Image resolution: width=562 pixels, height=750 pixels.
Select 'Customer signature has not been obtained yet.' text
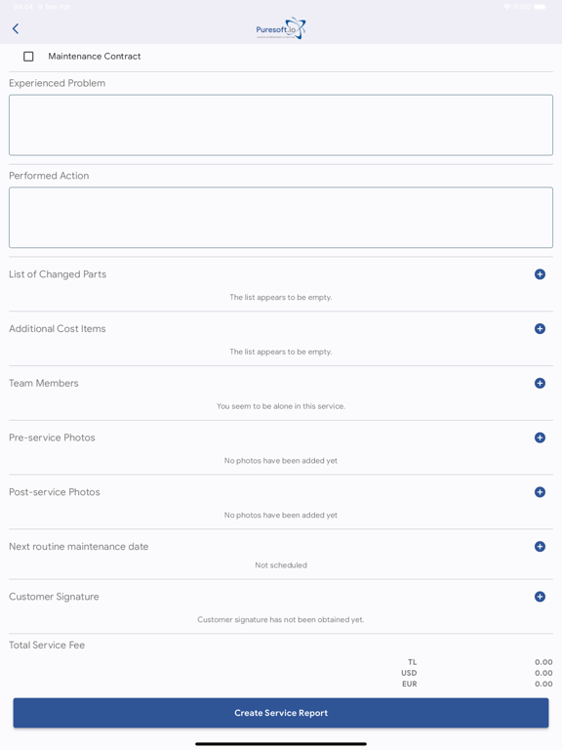tap(281, 619)
